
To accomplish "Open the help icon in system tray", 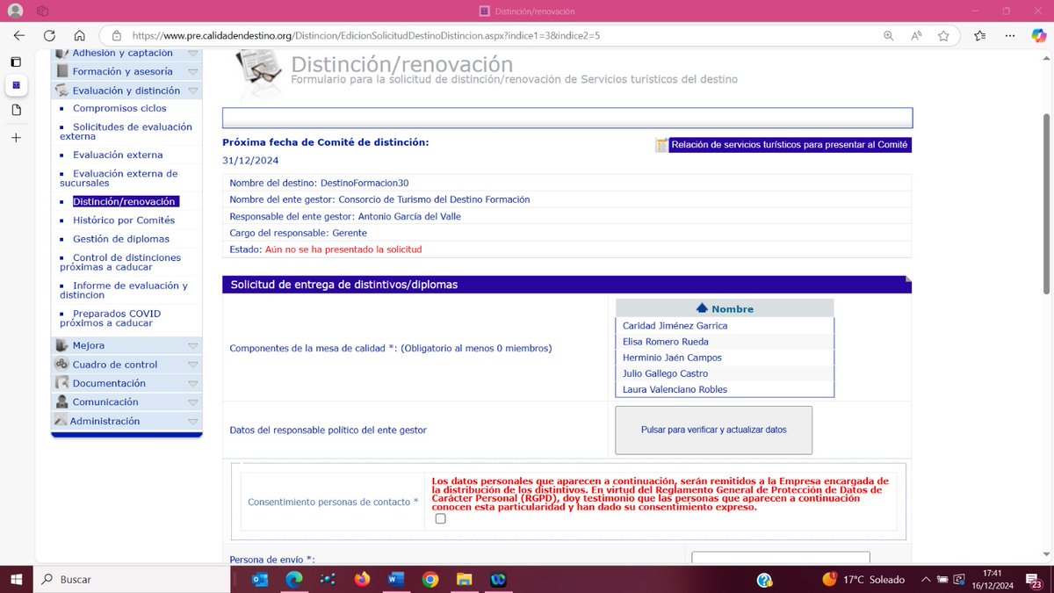I will [x=765, y=580].
